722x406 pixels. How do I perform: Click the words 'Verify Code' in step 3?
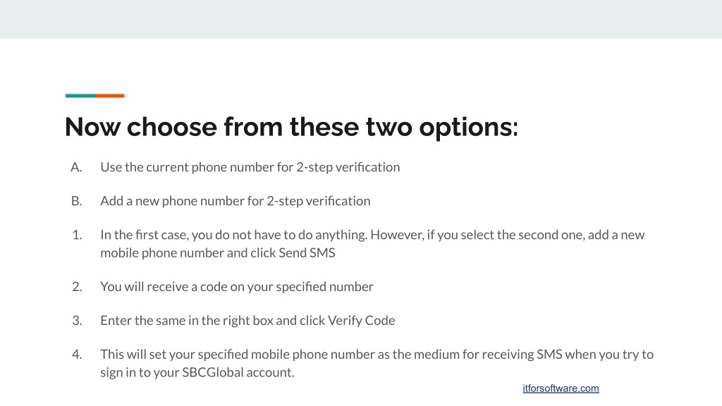tap(362, 321)
